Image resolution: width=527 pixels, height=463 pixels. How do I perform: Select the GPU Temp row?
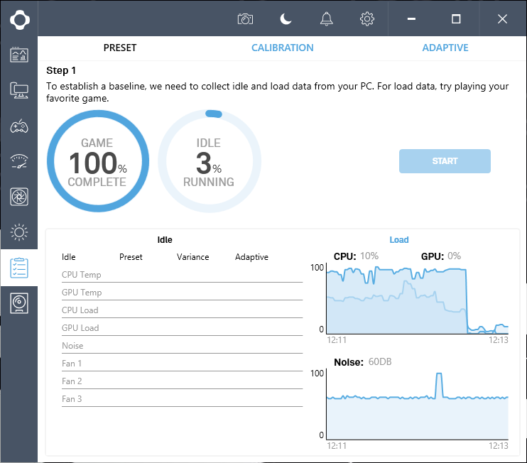click(182, 293)
